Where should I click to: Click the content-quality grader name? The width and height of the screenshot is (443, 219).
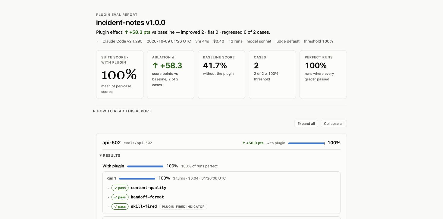click(x=149, y=188)
